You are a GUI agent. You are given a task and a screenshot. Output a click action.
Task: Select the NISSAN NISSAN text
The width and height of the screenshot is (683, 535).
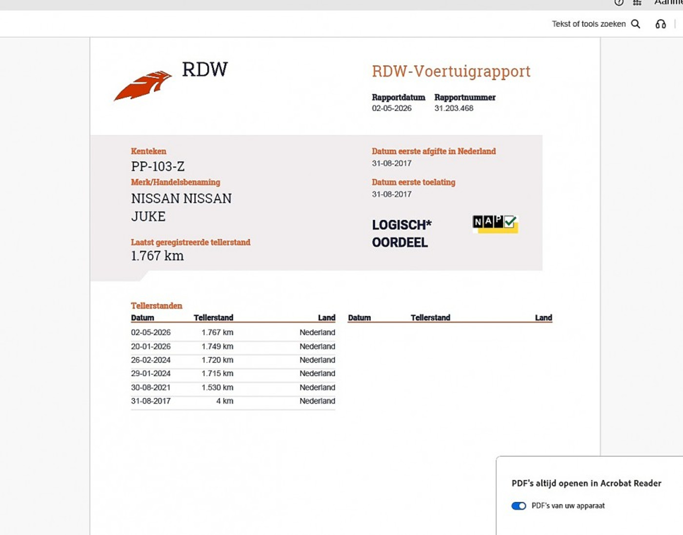coord(181,199)
